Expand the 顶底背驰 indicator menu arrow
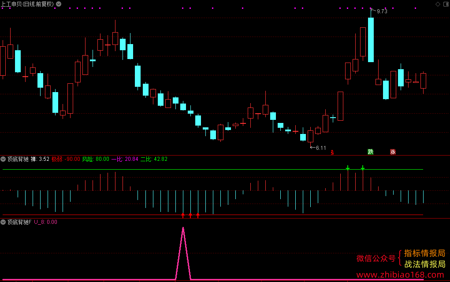450x282 pixels. (x=3, y=159)
